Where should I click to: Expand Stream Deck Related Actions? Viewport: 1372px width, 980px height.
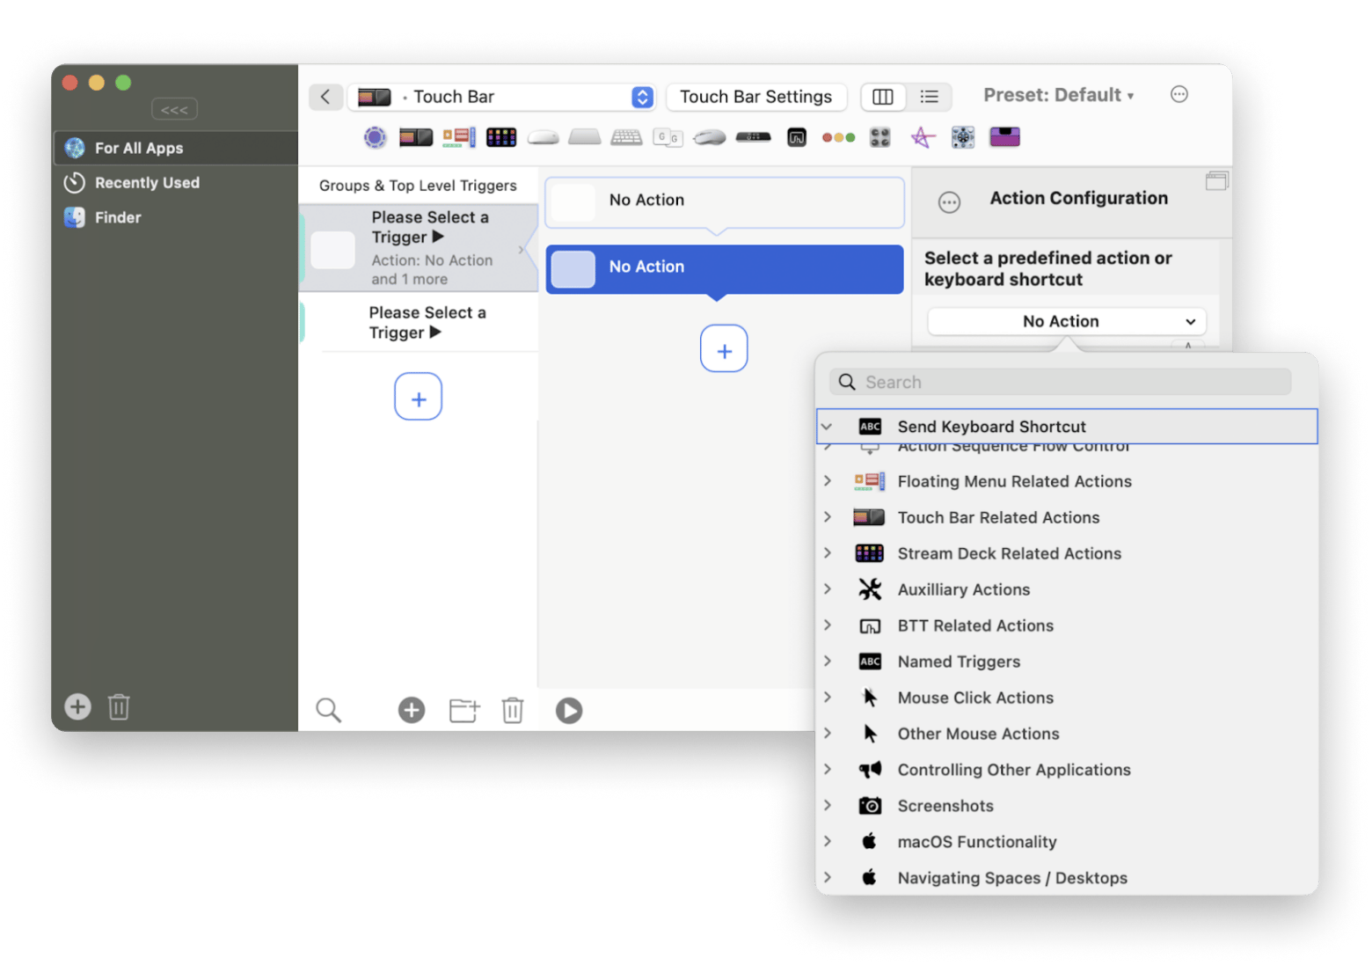(x=827, y=553)
